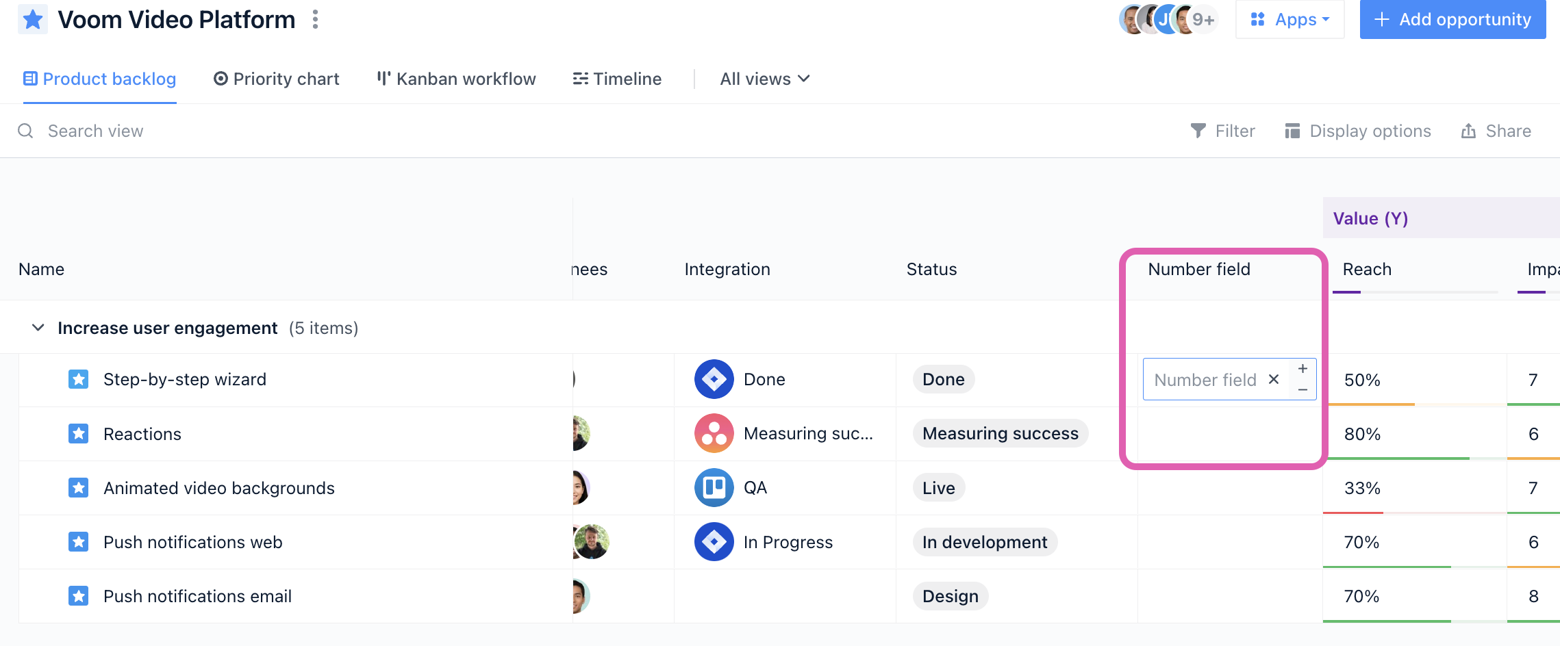Click star icon beside Push notifications email

click(x=79, y=596)
